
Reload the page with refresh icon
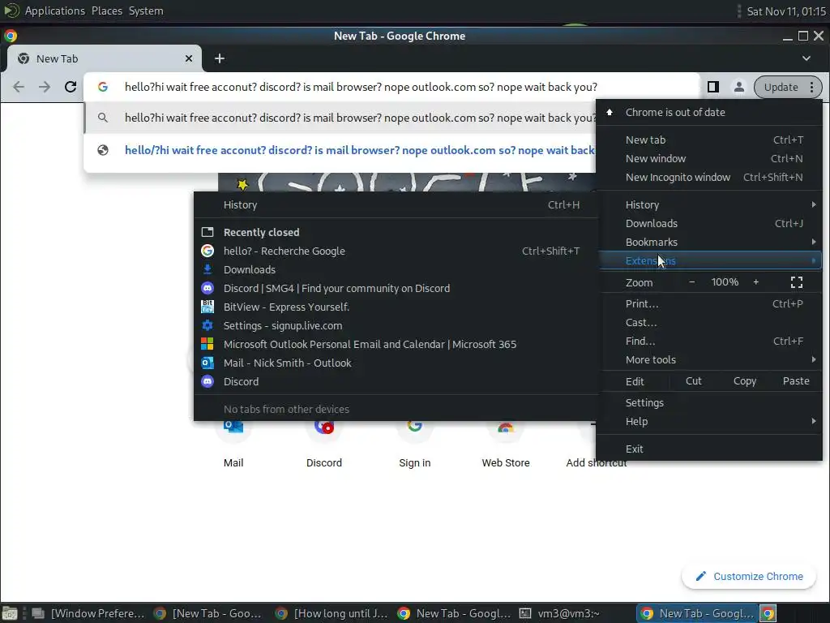click(71, 87)
